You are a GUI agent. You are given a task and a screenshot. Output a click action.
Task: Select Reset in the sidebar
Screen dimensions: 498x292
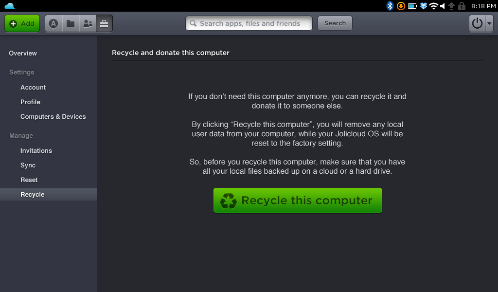(x=29, y=180)
